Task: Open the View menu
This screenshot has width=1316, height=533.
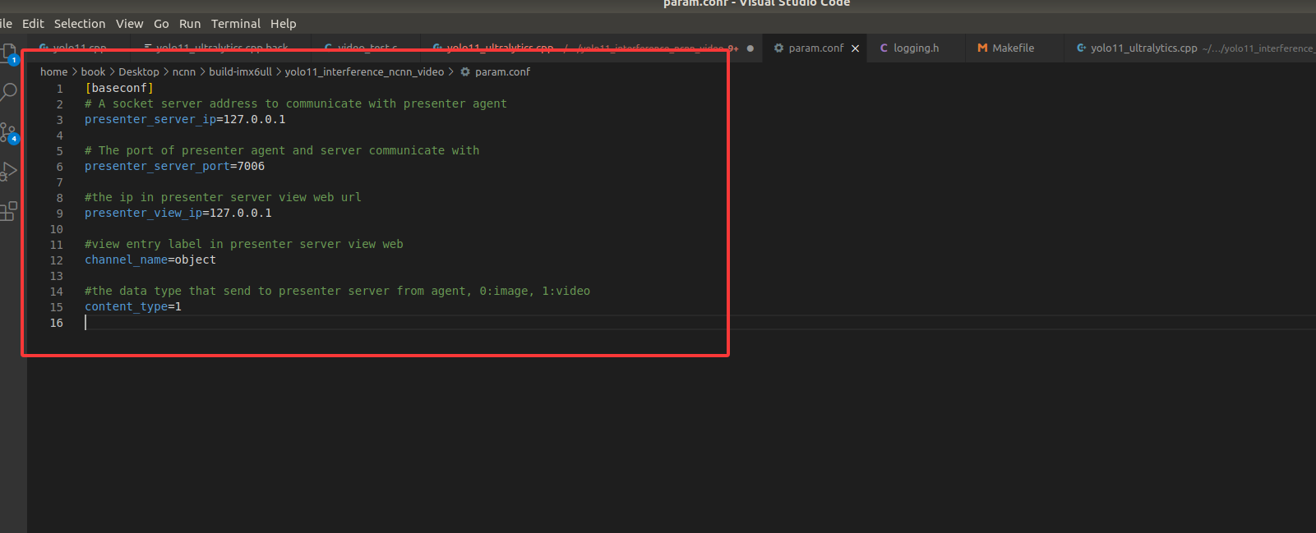Action: tap(129, 24)
